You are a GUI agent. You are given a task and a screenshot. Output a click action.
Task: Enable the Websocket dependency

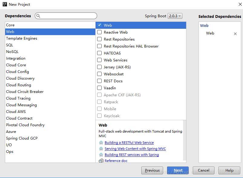tap(99, 74)
